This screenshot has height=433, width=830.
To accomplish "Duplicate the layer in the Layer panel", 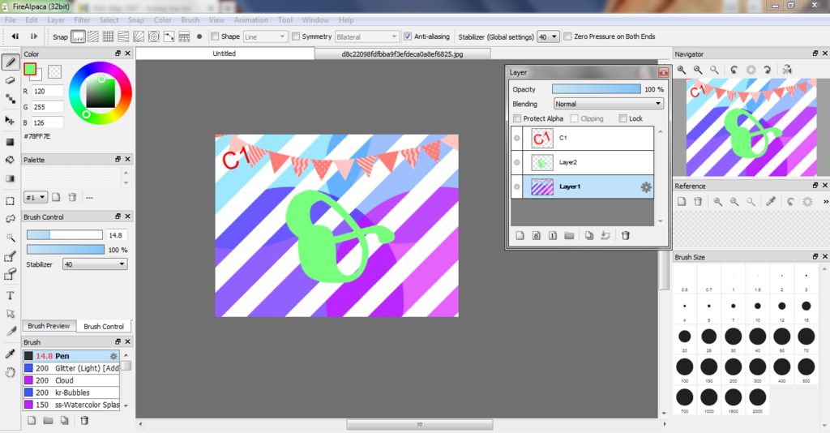I will (x=589, y=236).
